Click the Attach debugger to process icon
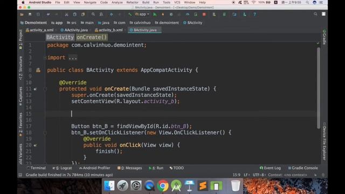 point(196,15)
